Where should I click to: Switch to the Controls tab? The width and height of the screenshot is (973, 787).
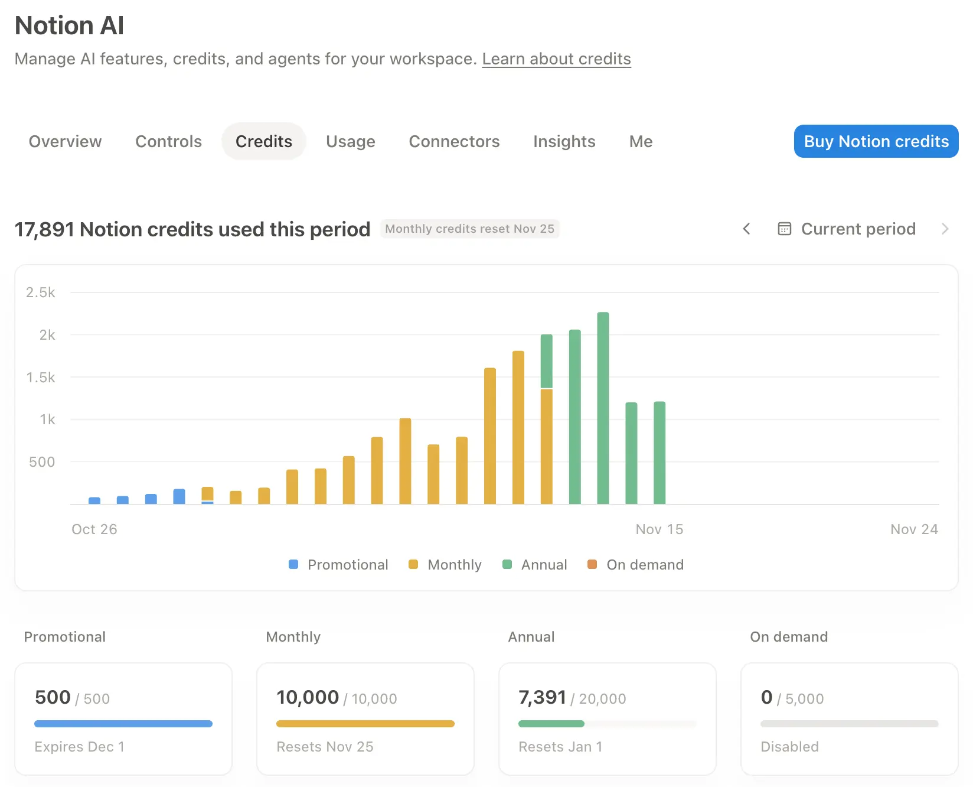(168, 141)
